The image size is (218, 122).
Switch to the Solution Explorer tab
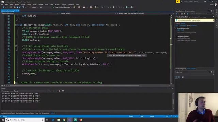click(181, 69)
